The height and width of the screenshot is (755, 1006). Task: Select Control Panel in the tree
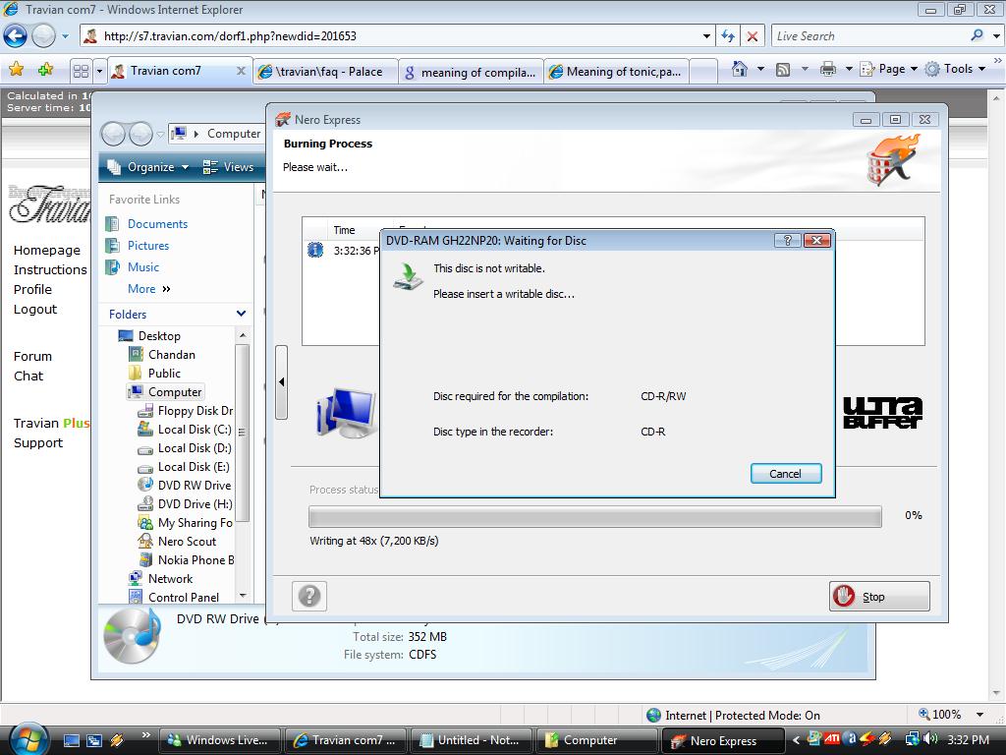[x=184, y=597]
